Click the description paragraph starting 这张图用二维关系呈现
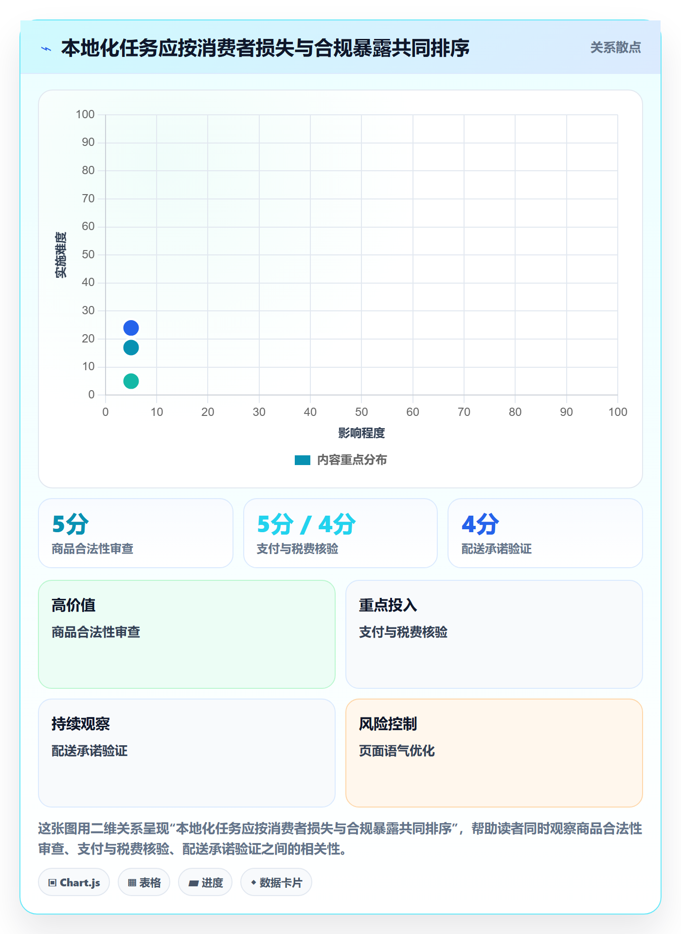 [340, 839]
